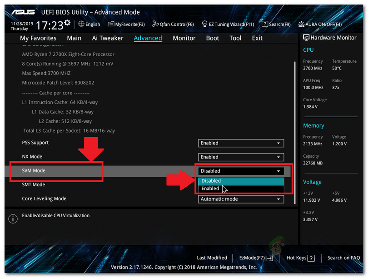The image size is (368, 278).
Task: Choose Disabled option in SVM Mode list
Action: pos(241,181)
